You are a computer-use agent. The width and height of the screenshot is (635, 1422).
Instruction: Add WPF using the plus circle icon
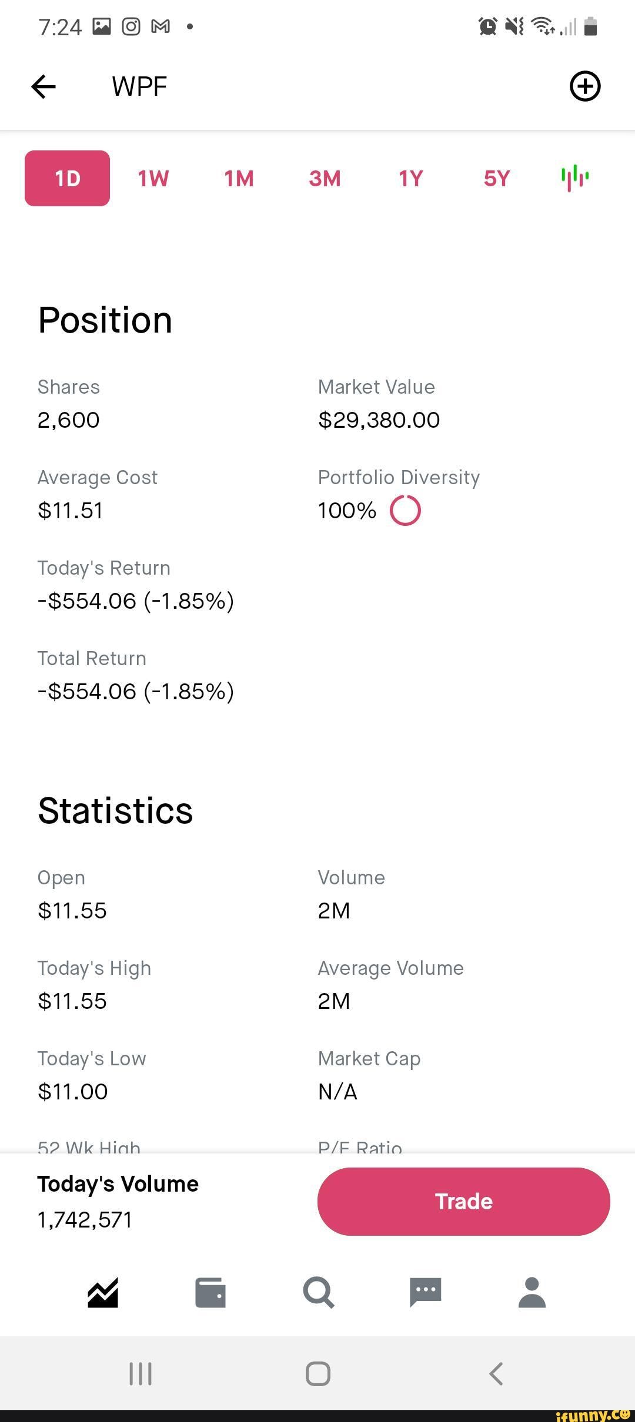pos(585,87)
